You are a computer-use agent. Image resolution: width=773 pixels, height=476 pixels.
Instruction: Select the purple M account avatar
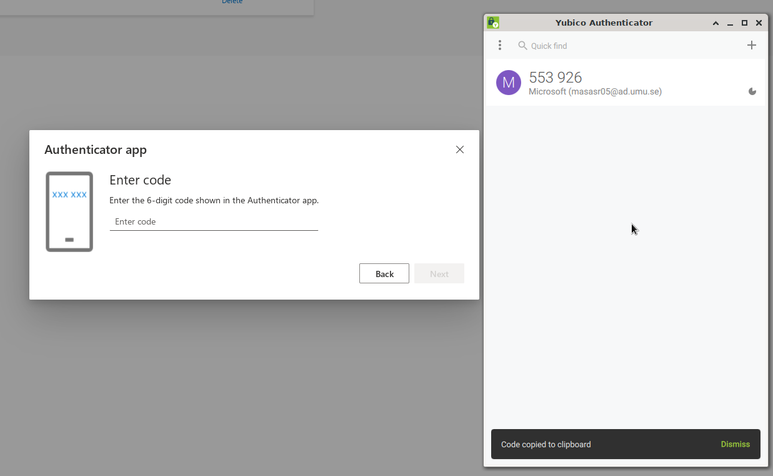[509, 83]
